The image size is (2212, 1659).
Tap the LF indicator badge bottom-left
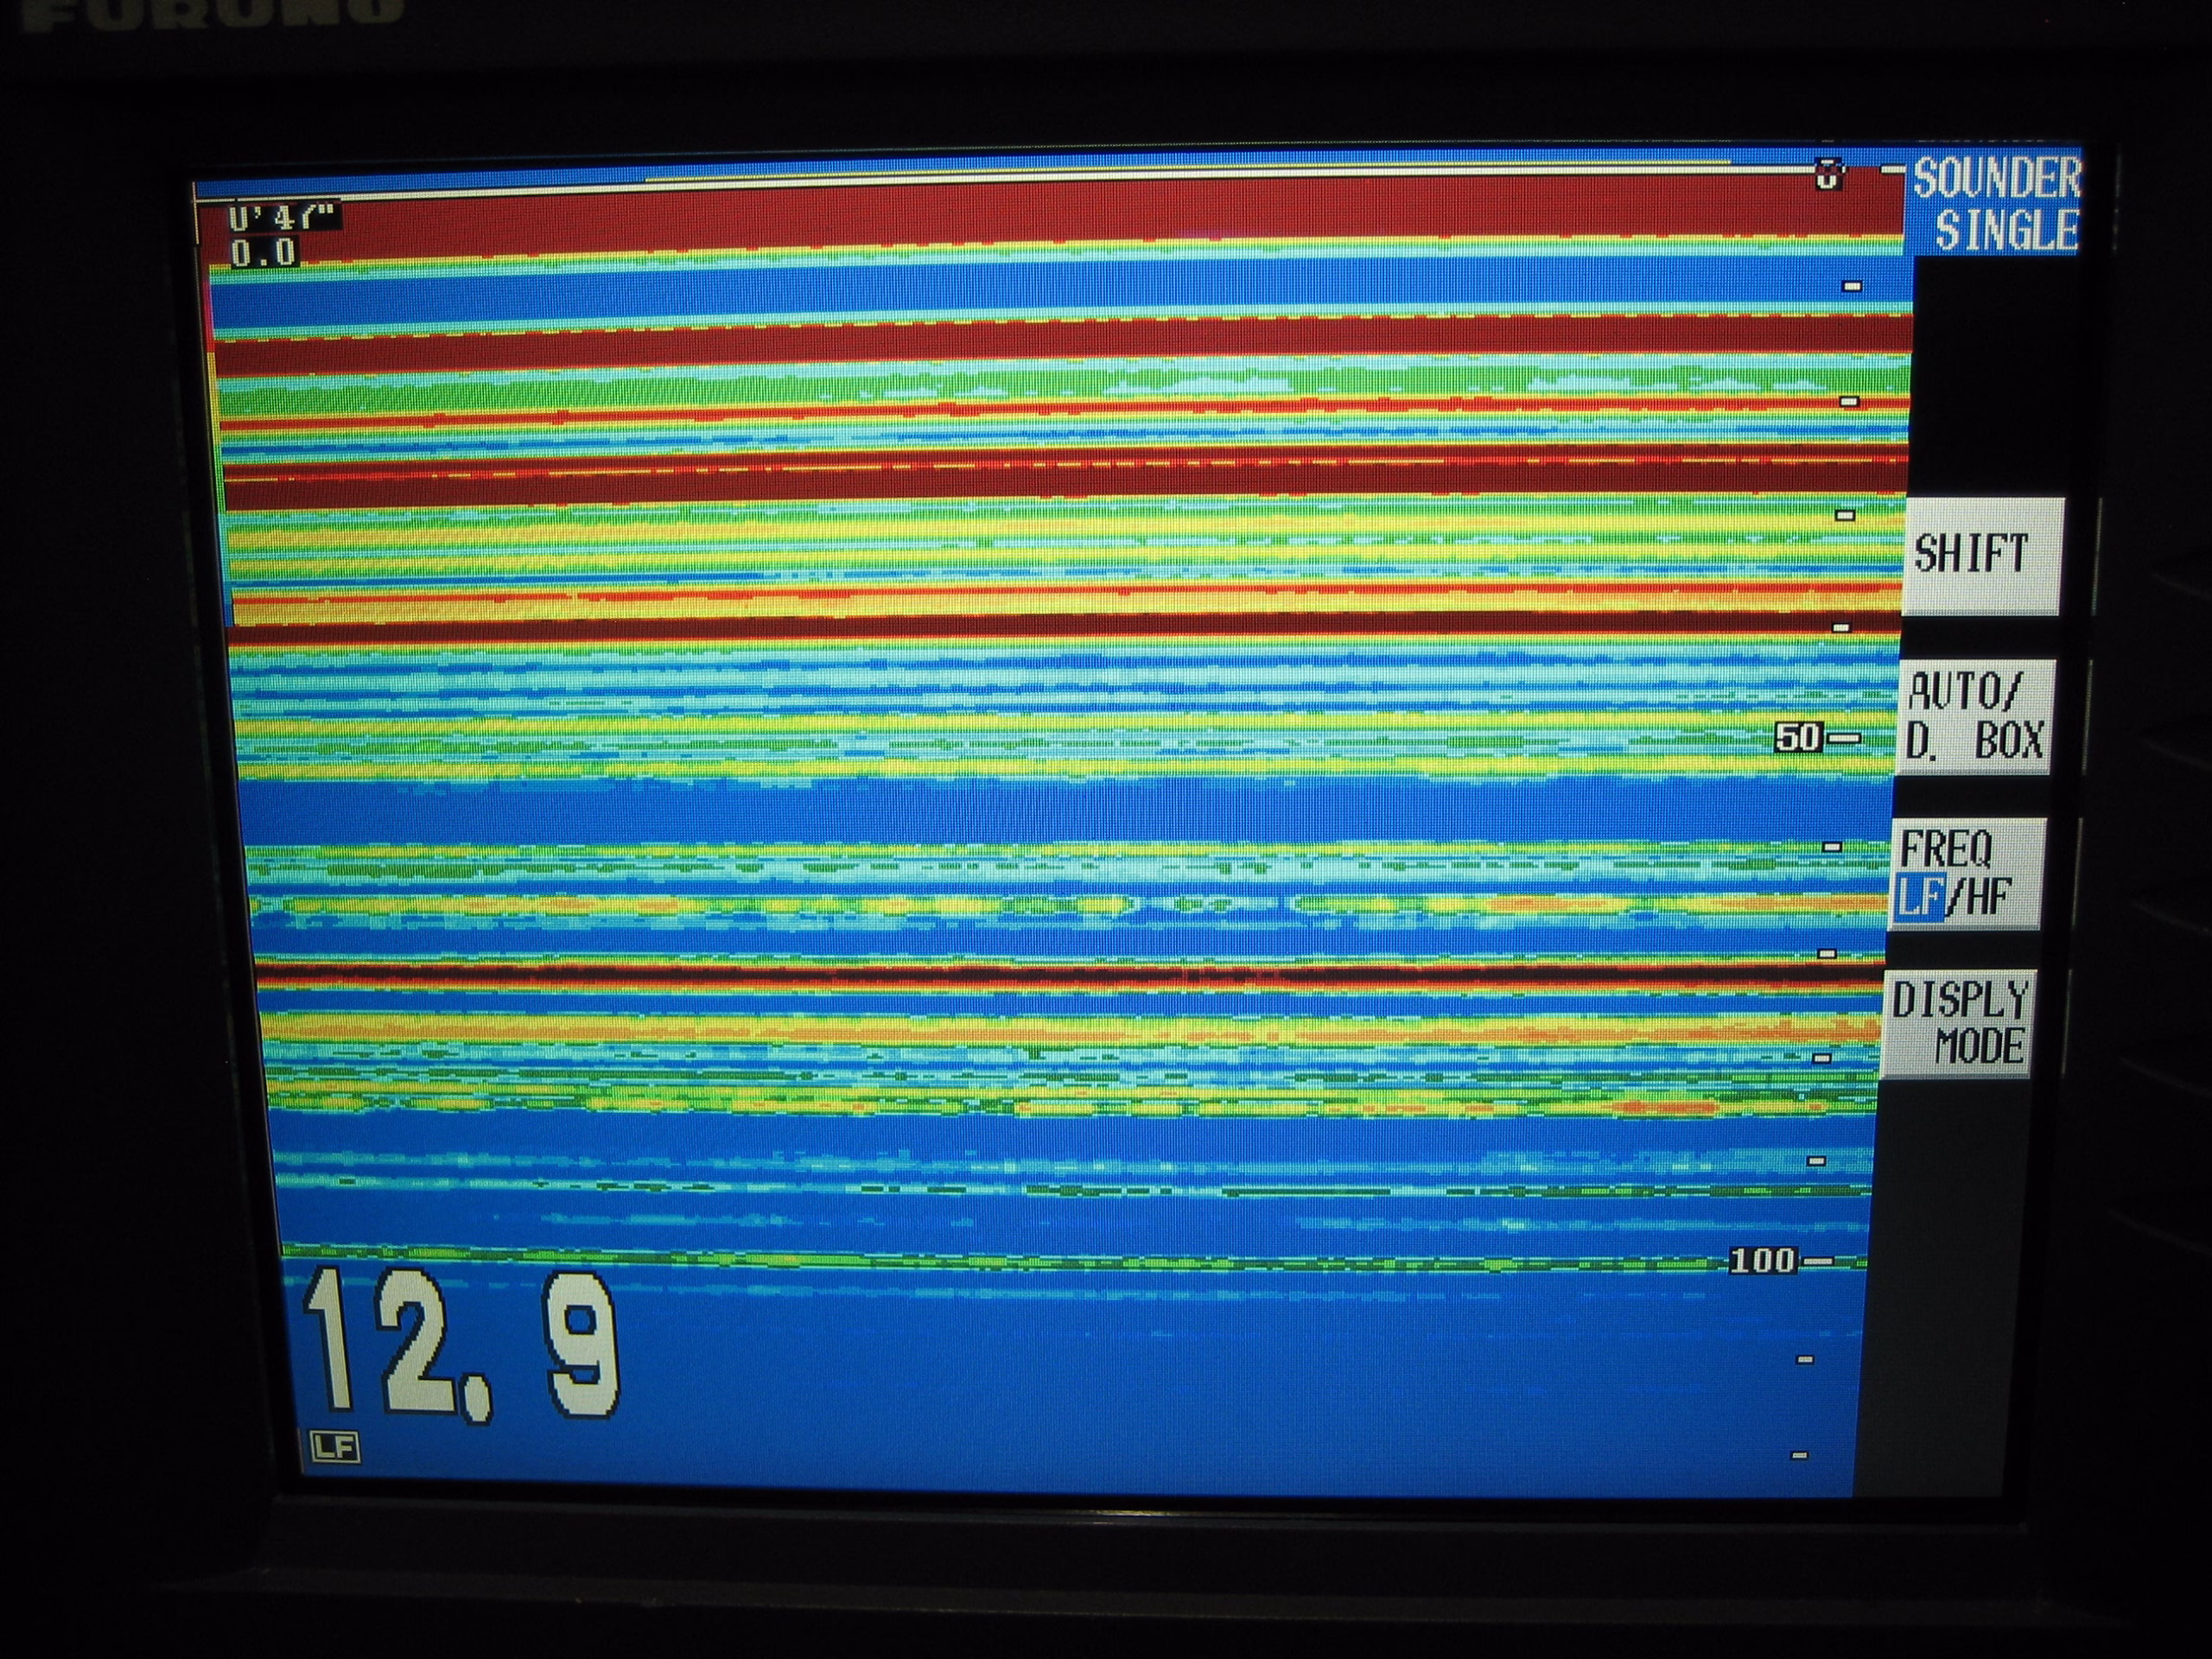point(334,1447)
